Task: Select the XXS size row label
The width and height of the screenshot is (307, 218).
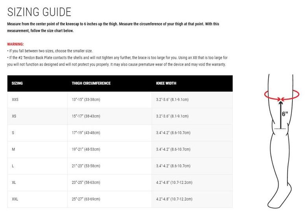Action: (15, 100)
